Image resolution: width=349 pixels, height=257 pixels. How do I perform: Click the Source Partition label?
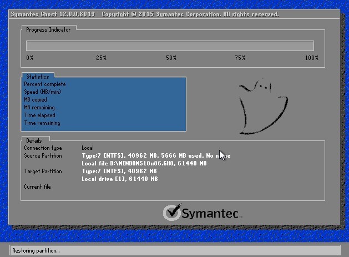point(44,156)
